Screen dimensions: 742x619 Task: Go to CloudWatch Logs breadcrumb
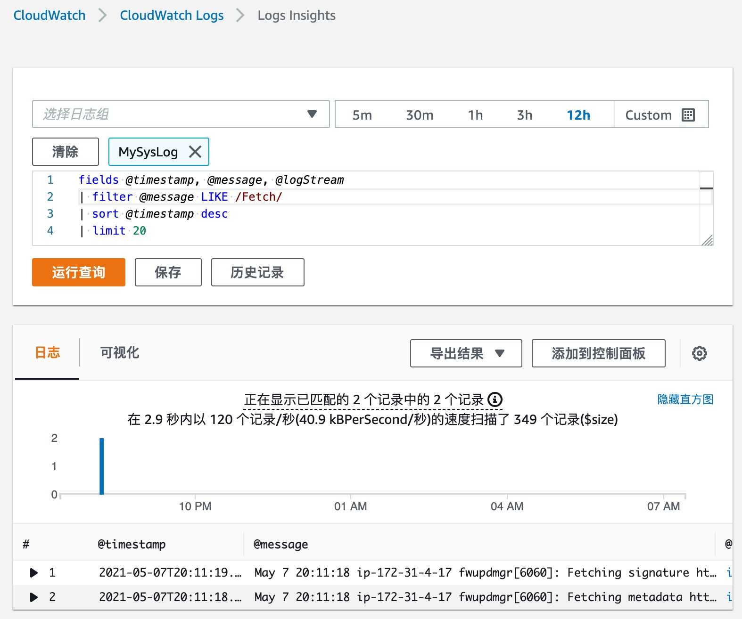coord(172,15)
